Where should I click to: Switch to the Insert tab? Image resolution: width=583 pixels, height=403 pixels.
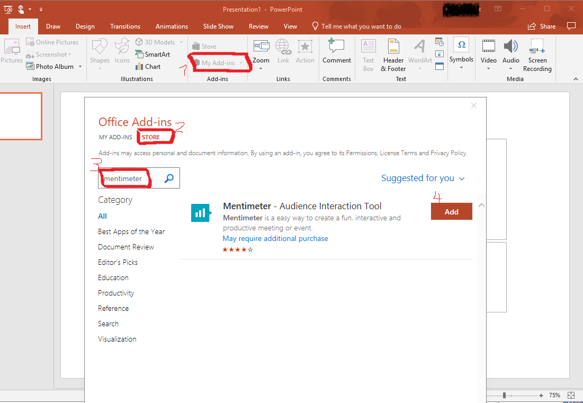[23, 26]
